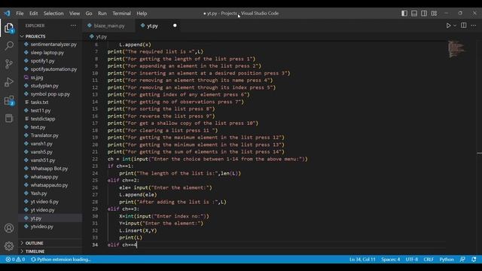Place cursor on line 22 ch = int(input

[208, 159]
